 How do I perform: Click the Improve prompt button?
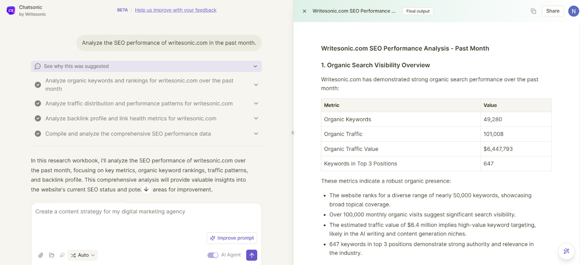[232, 238]
